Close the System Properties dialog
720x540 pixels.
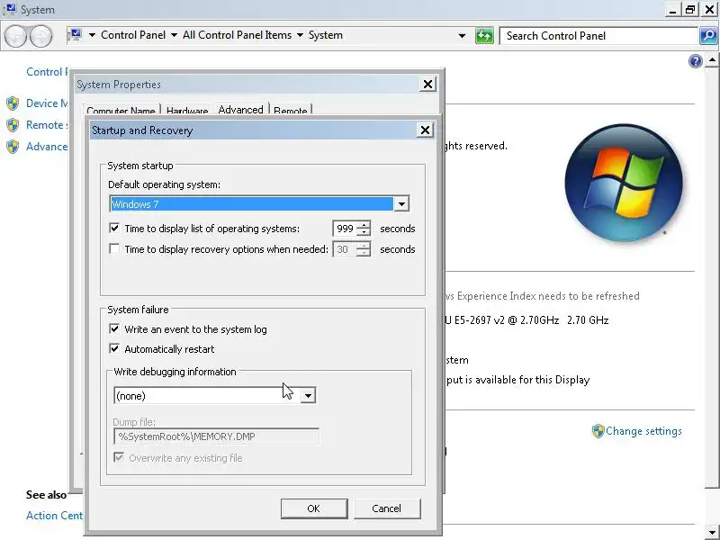click(x=427, y=85)
